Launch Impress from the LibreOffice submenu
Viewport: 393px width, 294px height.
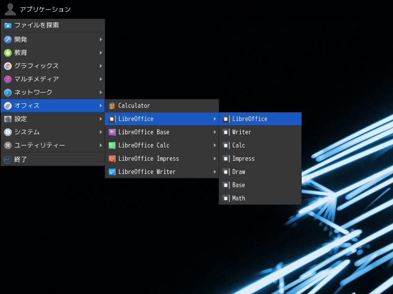[260, 159]
